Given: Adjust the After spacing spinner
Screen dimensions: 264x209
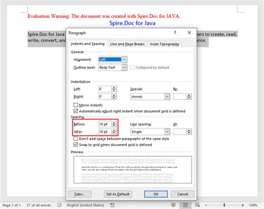Looking at the screenshot, I should click(114, 132).
